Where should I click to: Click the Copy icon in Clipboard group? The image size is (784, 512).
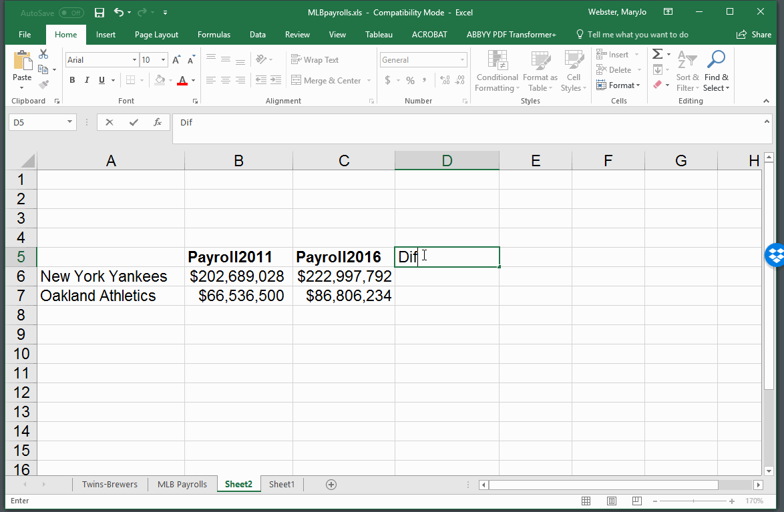(43, 69)
